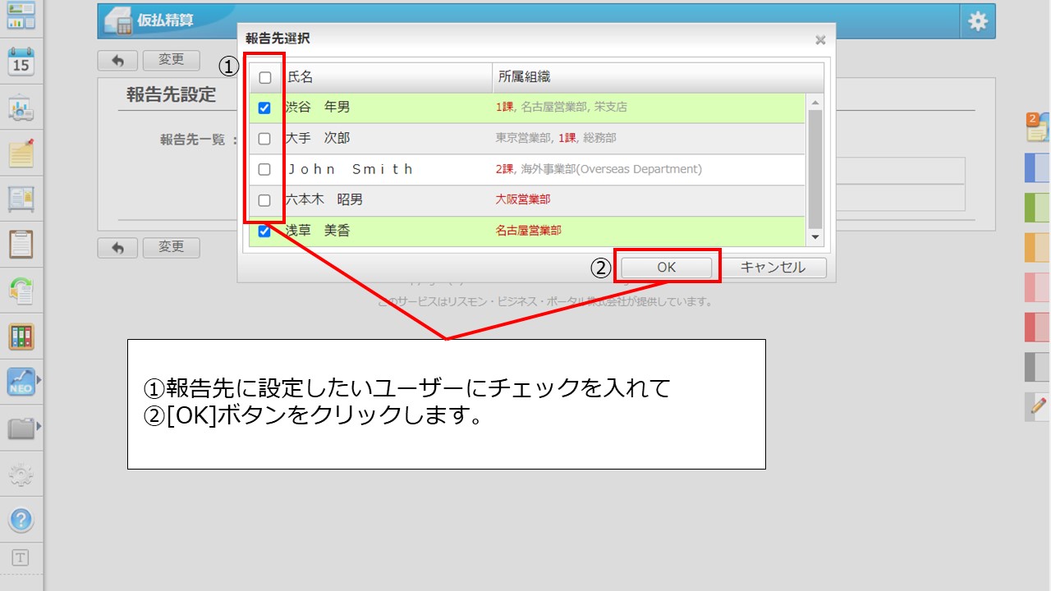Click the list scrollbar down arrow
This screenshot has width=1051, height=591.
click(815, 237)
